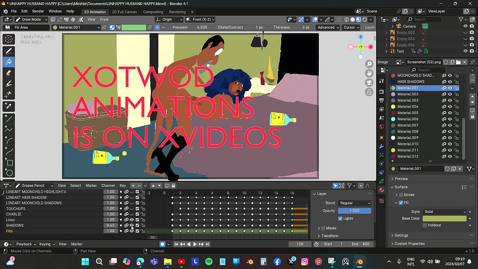The height and width of the screenshot is (269, 478).
Task: Click the current frame field showing 128
Action: point(300,244)
